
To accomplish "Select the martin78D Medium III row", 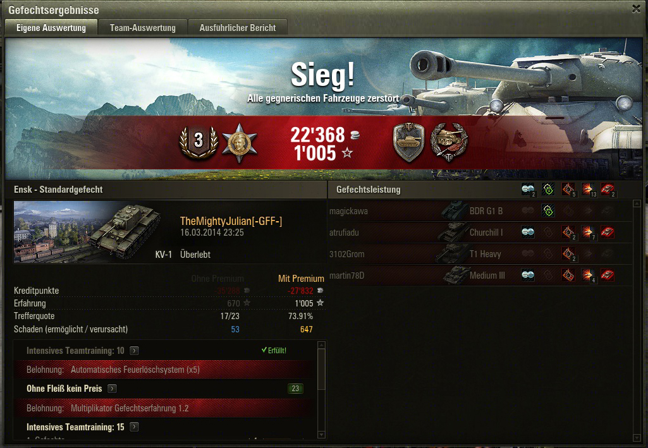I will (x=480, y=275).
